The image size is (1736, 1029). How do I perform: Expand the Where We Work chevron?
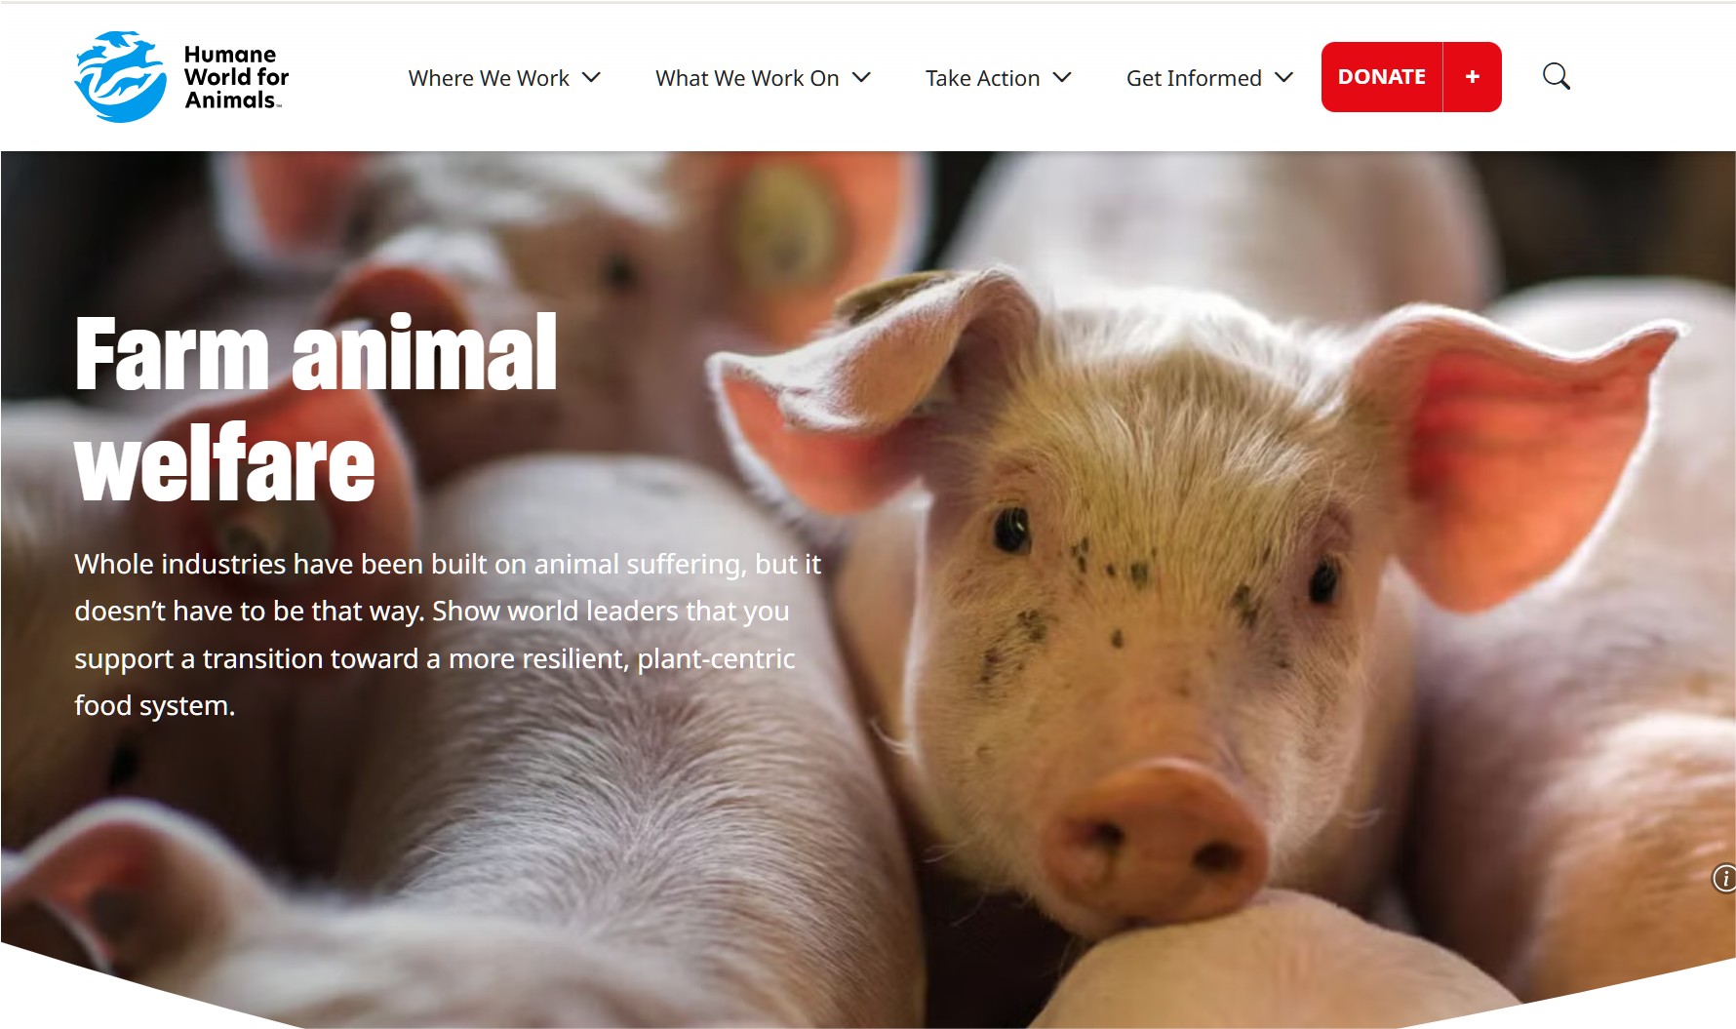pos(591,77)
